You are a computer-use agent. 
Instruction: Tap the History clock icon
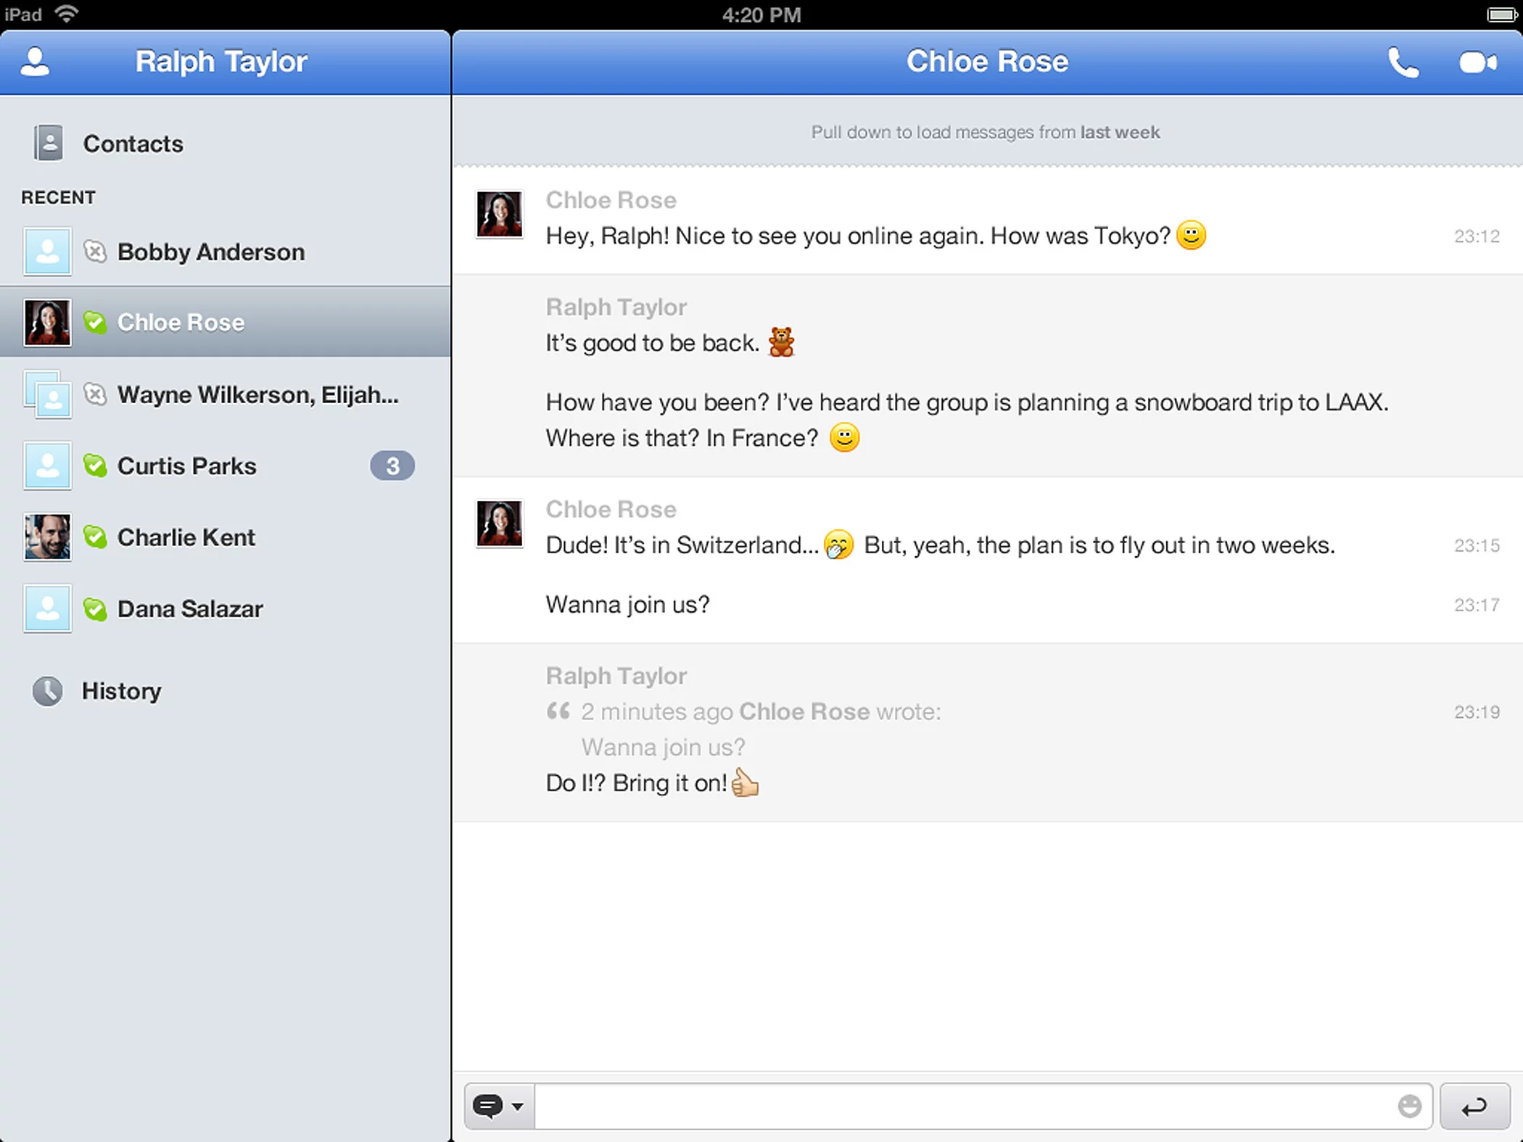point(46,691)
